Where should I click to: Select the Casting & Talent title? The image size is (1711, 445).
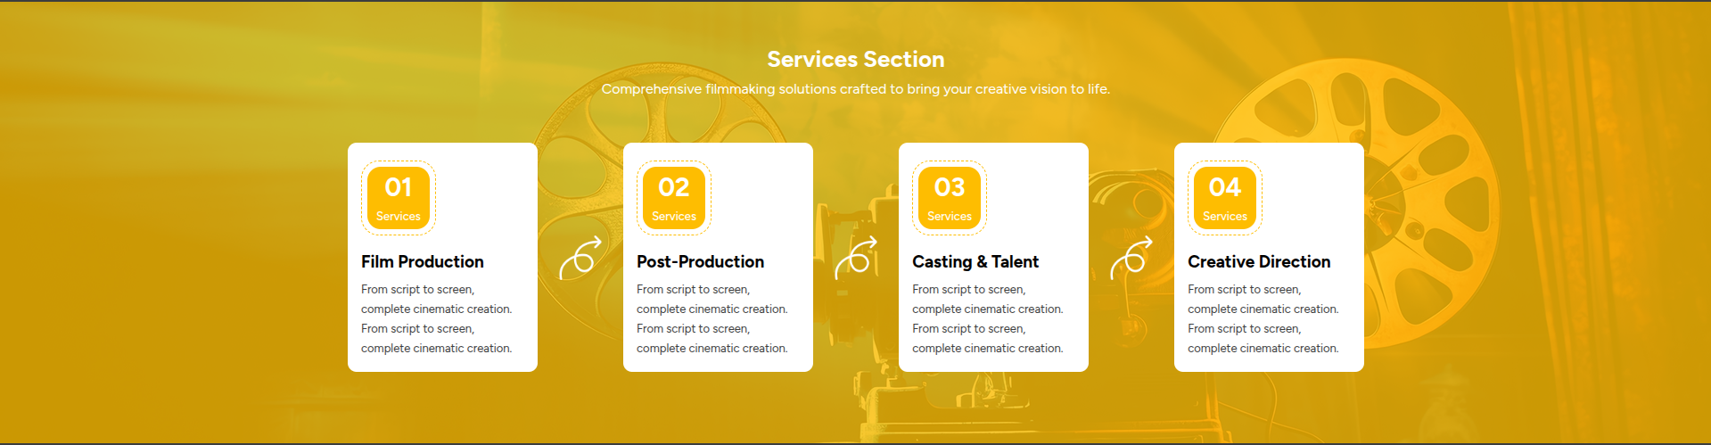pos(975,261)
